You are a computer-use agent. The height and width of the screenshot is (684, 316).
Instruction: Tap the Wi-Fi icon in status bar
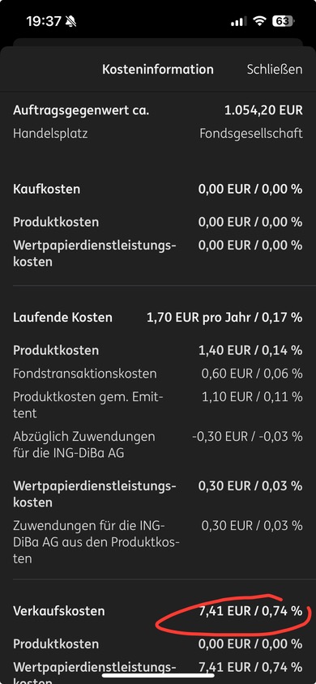(260, 21)
